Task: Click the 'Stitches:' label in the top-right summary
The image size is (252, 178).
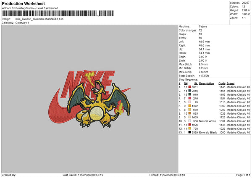Action: 235,3
